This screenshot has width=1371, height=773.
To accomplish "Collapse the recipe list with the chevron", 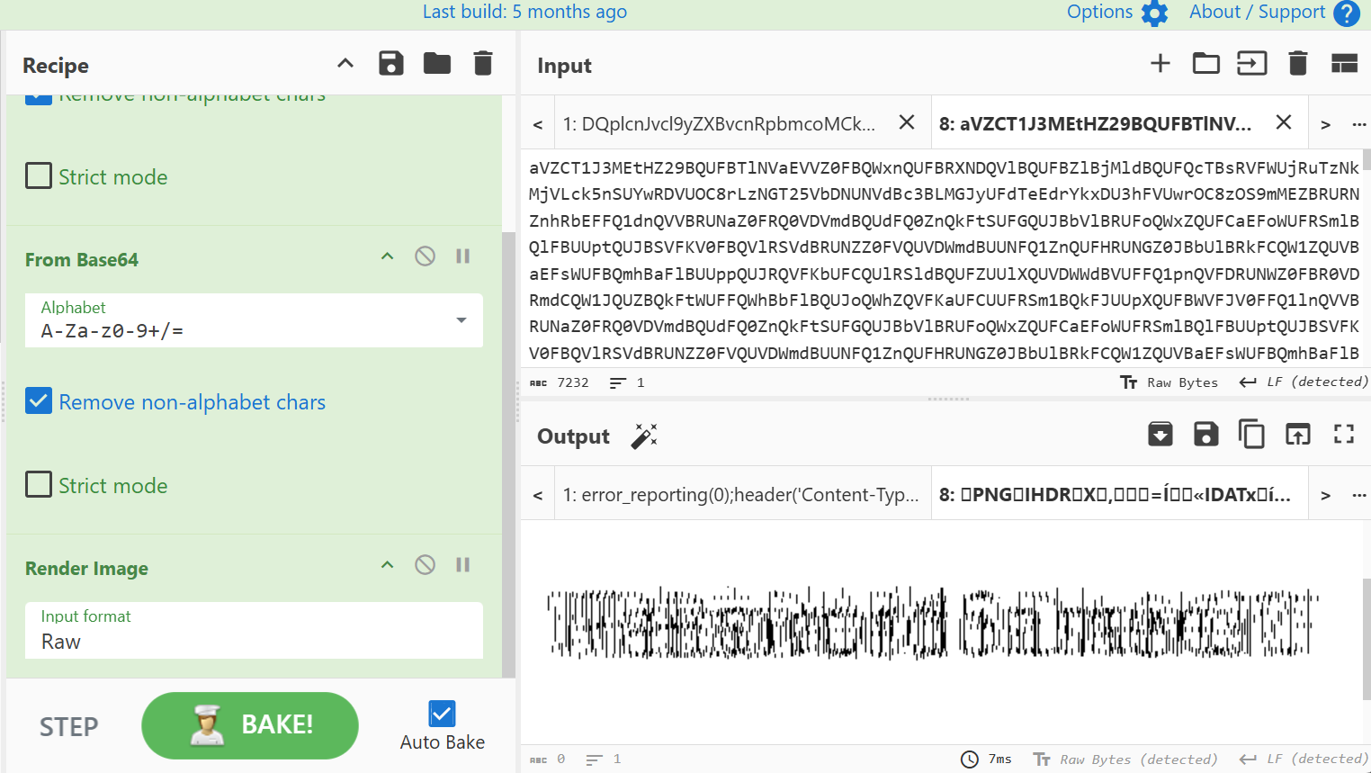I will tap(345, 64).
